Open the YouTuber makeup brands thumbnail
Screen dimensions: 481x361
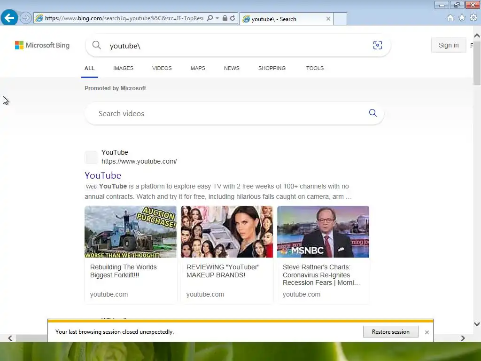point(227,232)
